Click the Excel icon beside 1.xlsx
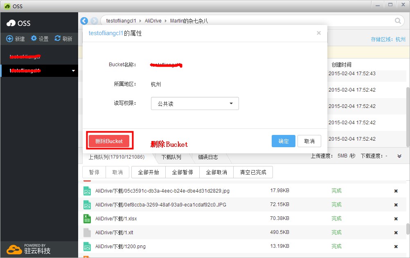410x258 pixels. click(87, 218)
